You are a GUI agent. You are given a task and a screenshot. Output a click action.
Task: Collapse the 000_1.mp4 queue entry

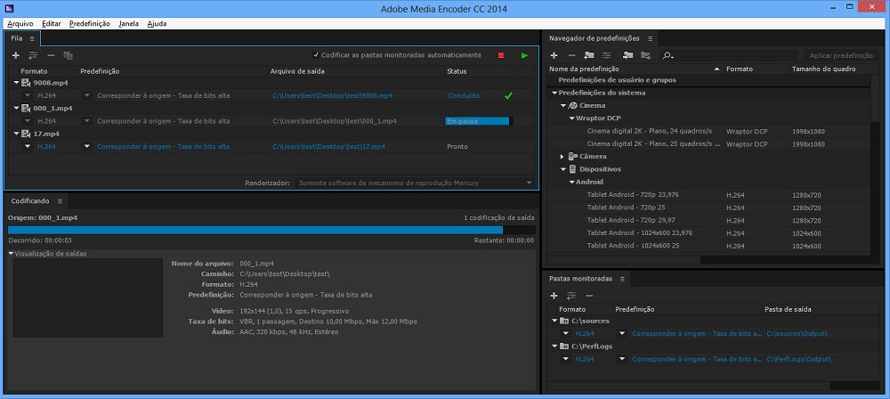(x=16, y=108)
